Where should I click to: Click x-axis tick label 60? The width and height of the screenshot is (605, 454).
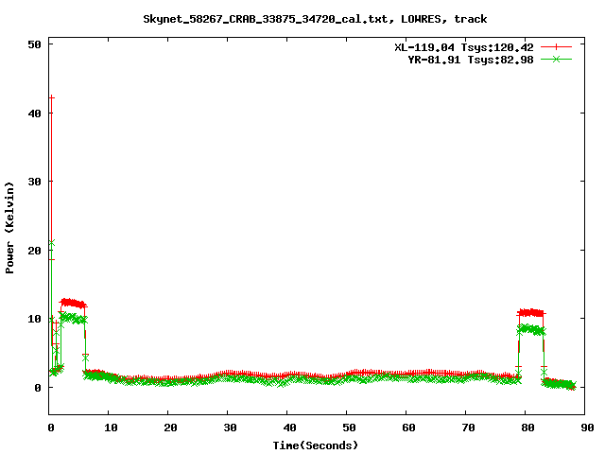tap(408, 428)
